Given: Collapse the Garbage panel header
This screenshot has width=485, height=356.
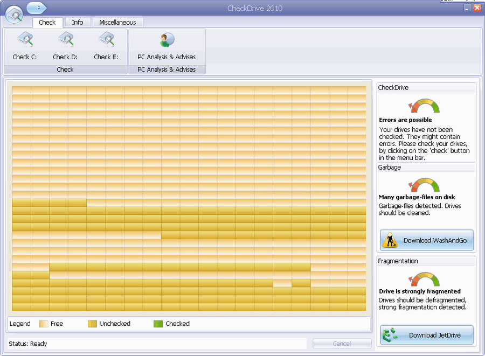Looking at the screenshot, I should [426, 167].
